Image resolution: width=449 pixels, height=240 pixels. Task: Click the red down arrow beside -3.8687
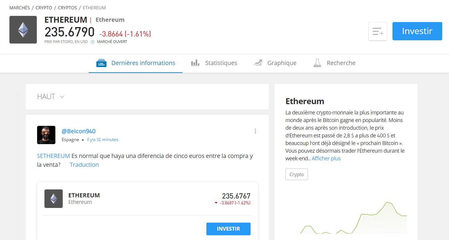coord(216,203)
